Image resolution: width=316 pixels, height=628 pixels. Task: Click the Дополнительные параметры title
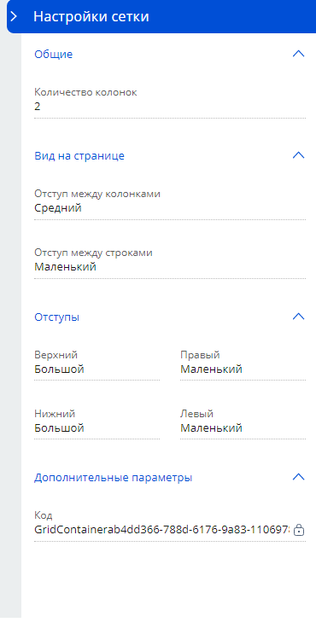pyautogui.click(x=113, y=478)
